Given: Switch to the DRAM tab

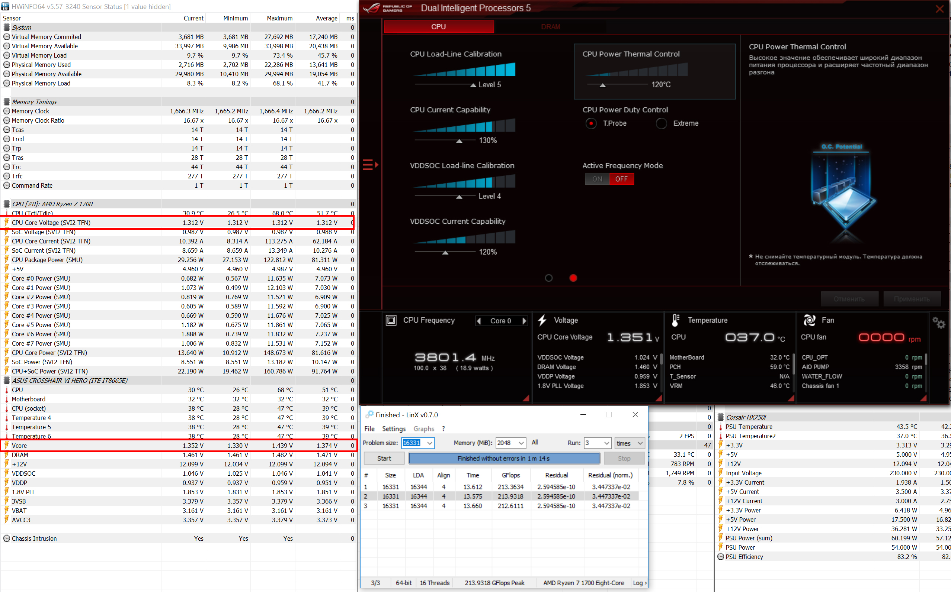Looking at the screenshot, I should pyautogui.click(x=550, y=27).
